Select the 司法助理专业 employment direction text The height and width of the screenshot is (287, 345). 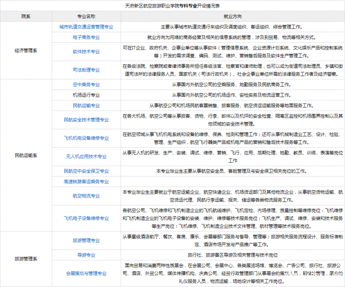[x=232, y=70]
